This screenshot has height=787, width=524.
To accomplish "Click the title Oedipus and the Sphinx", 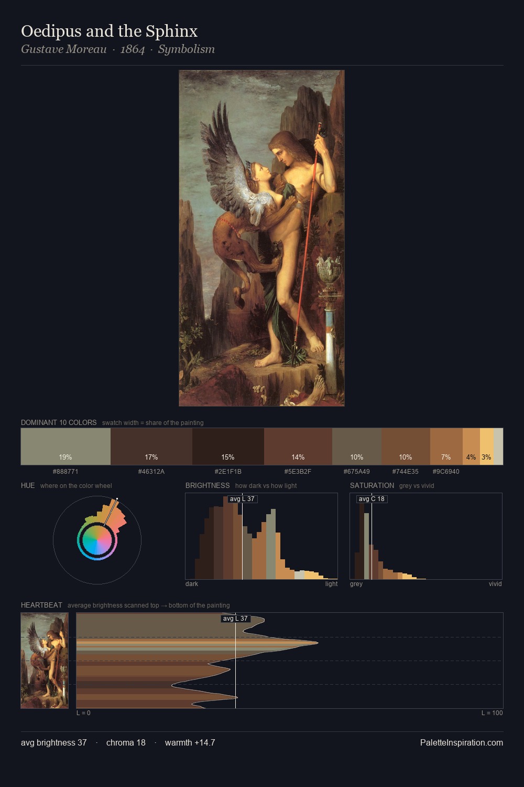I will pyautogui.click(x=110, y=31).
